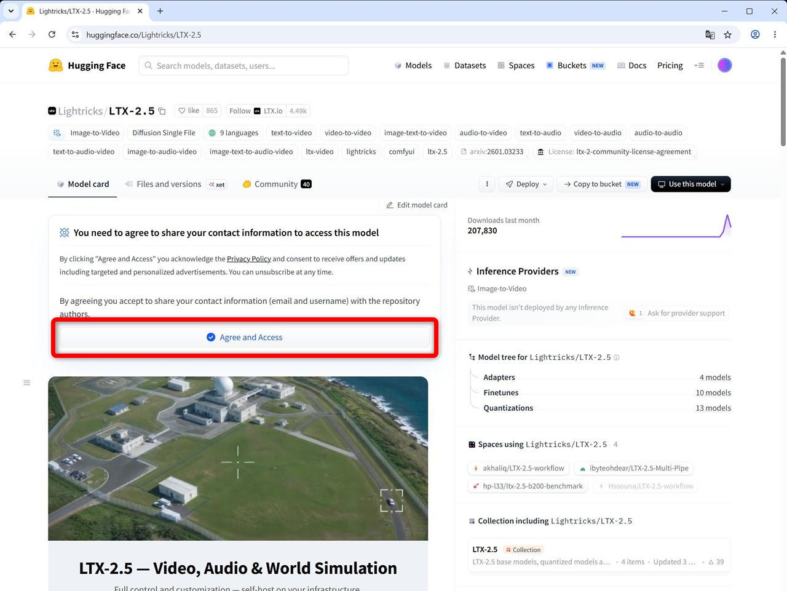
Task: Close the Lightricks/LTX-2.5 browser tab
Action: tap(140, 11)
